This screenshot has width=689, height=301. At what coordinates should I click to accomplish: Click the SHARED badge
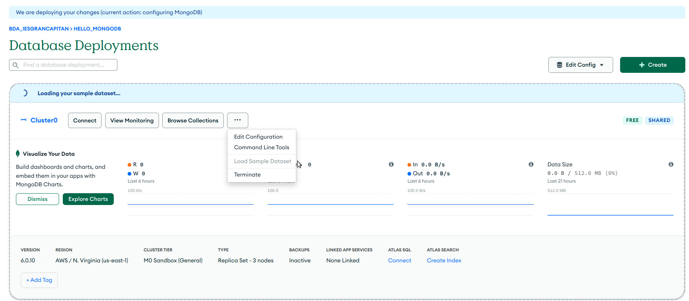pos(659,120)
